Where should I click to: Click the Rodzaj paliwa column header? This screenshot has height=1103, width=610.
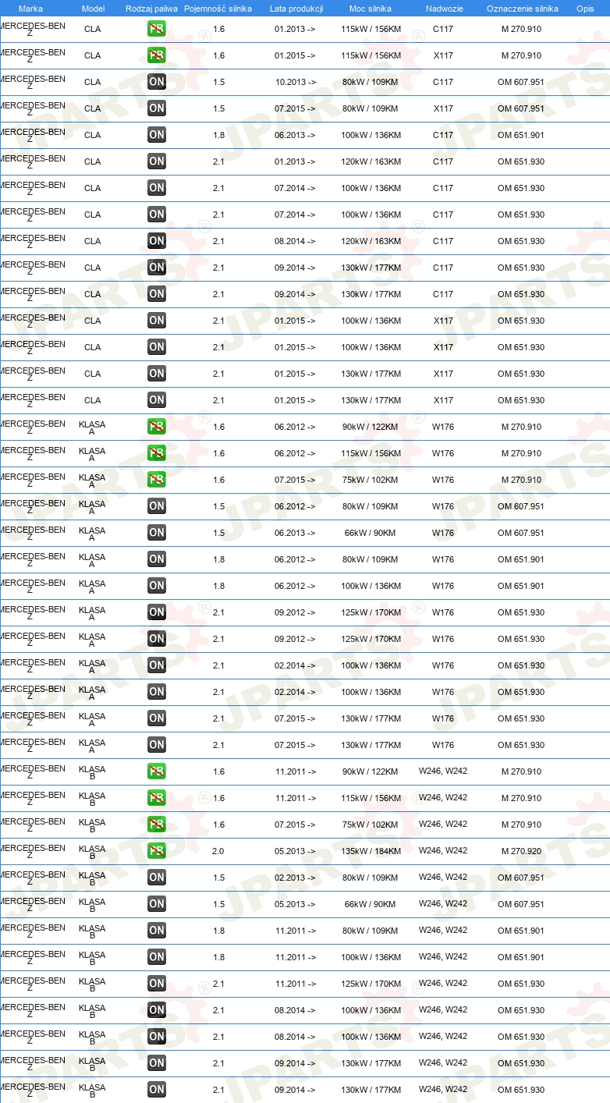[x=151, y=9]
